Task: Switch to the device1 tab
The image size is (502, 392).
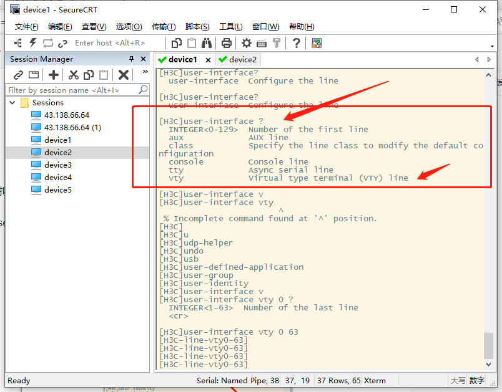Action: pos(182,60)
